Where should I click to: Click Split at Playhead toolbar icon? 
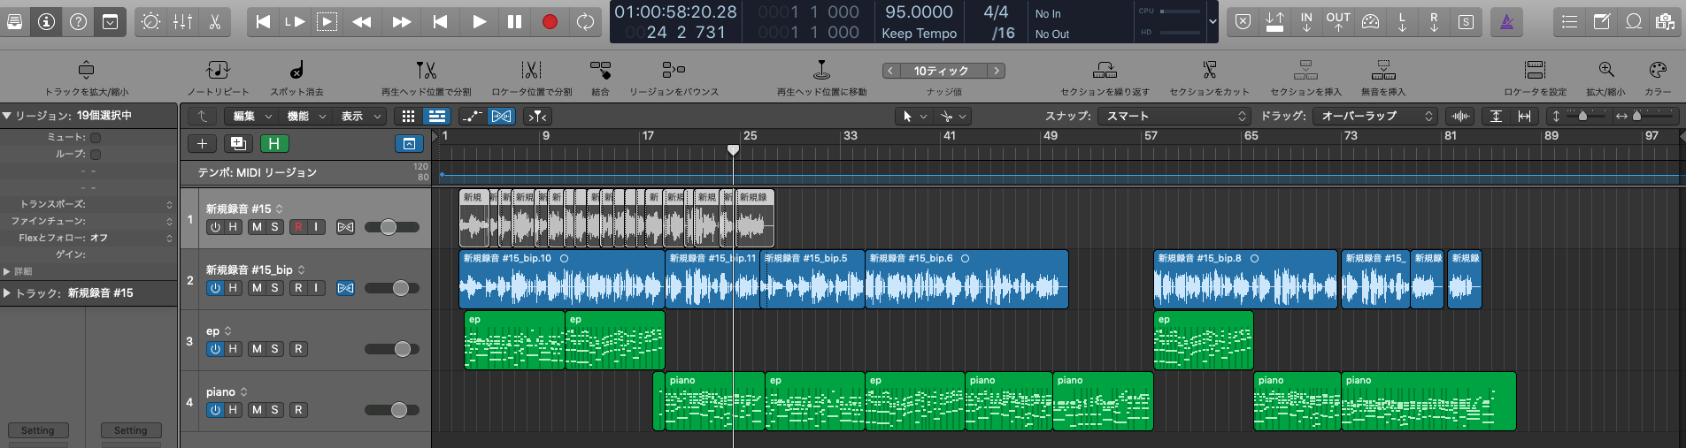[426, 70]
